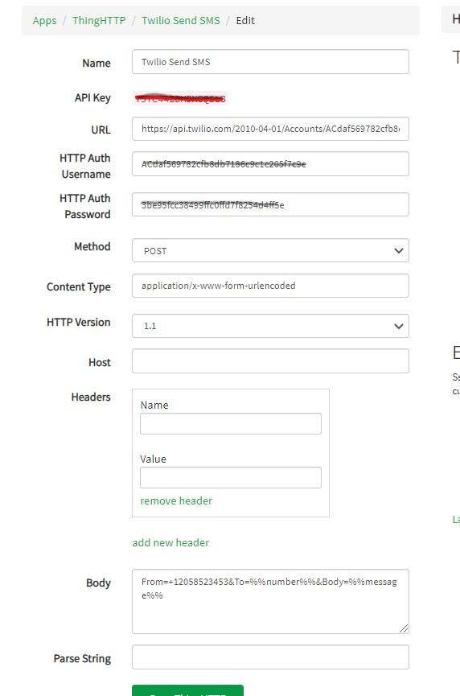Expand the HTTP Version dropdown

[270, 326]
